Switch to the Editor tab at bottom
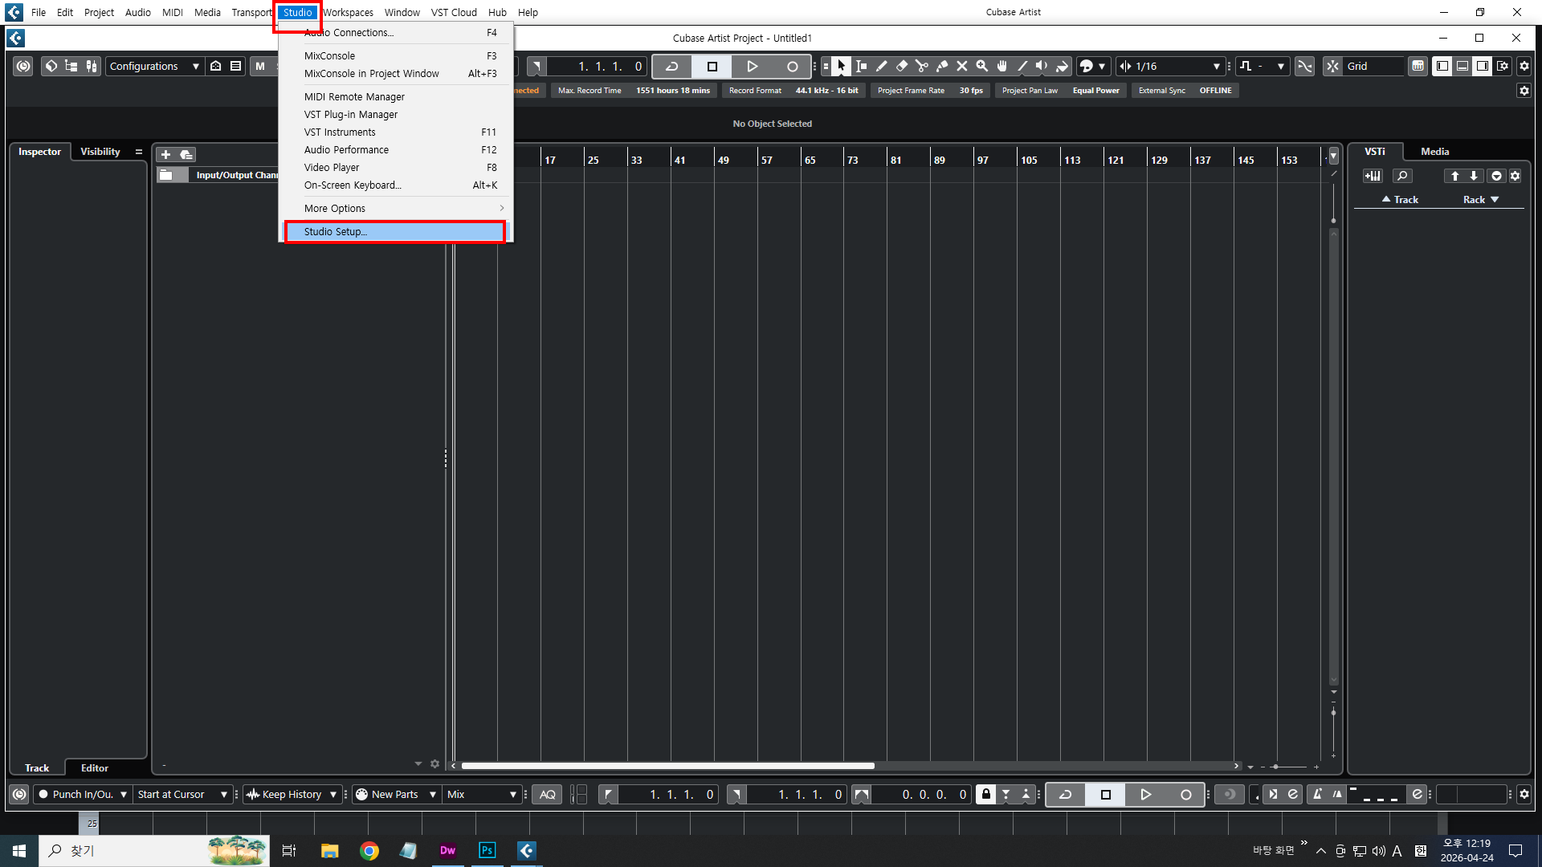The image size is (1542, 867). coord(95,767)
